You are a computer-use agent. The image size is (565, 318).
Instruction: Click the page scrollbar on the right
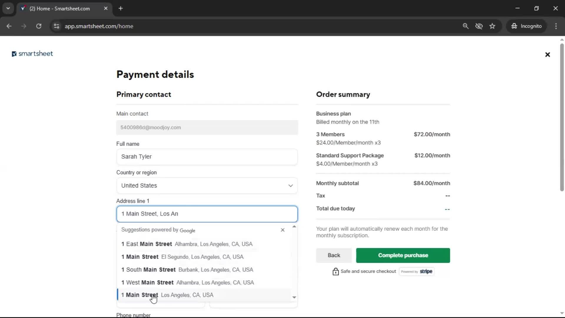(561, 118)
